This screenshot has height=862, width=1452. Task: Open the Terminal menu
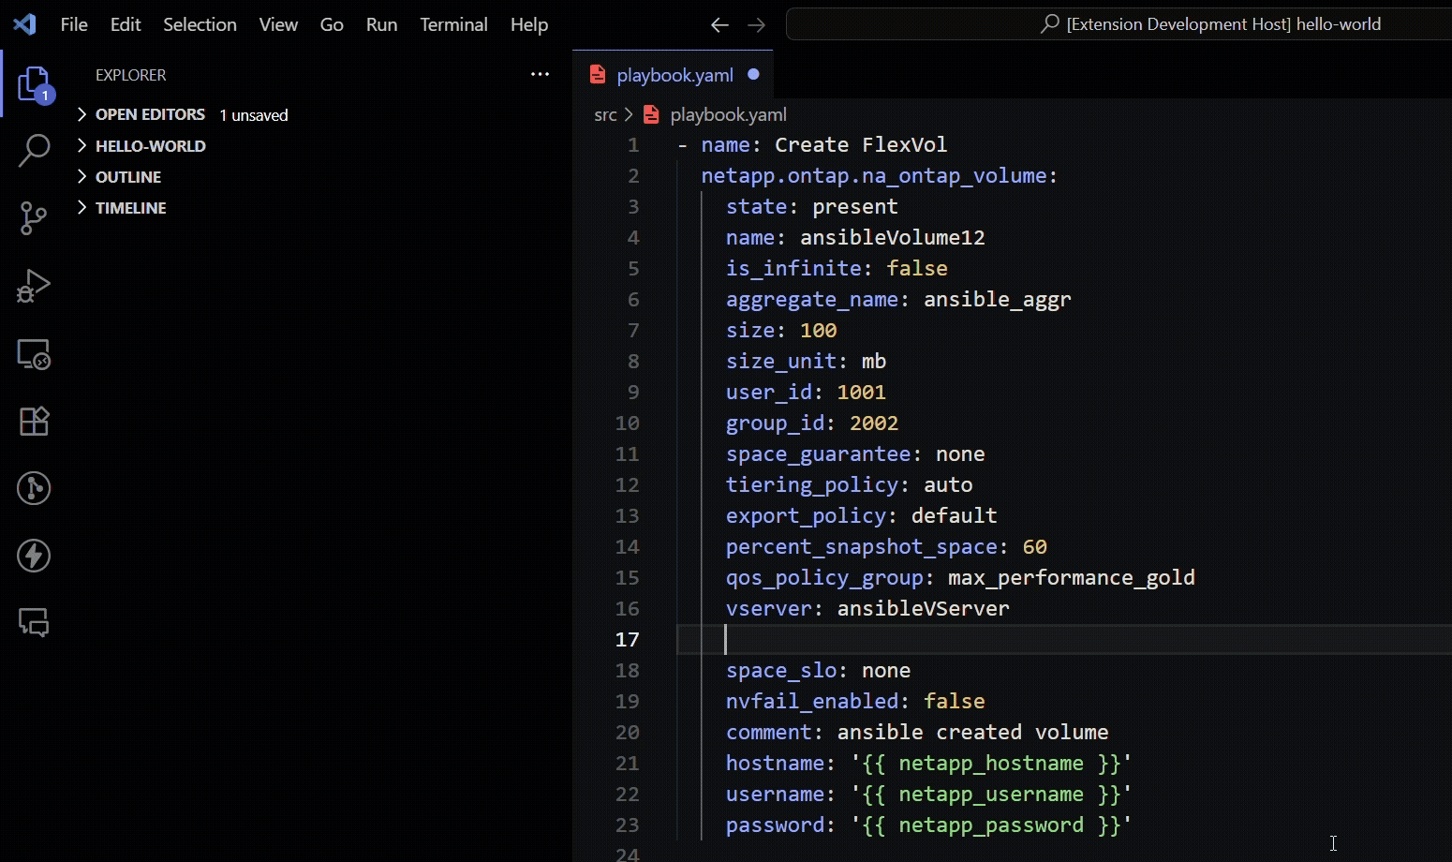[453, 24]
